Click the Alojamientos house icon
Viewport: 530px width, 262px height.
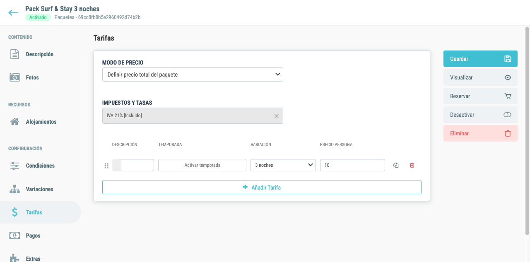click(x=15, y=122)
